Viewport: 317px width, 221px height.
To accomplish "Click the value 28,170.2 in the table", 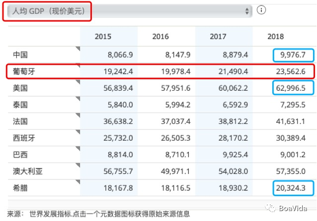I will 233,138.
